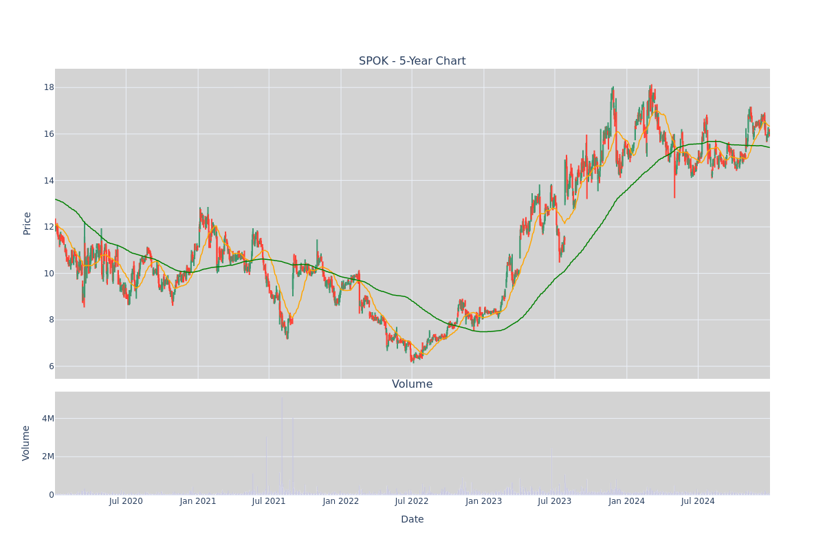Click the price tick label "18"
Viewport: 825px width, 550px height.
[49, 87]
